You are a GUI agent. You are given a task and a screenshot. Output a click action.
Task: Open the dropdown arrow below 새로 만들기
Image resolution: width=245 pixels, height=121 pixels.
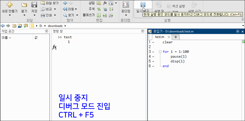(10, 15)
